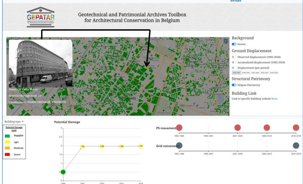Click the red building marker on the map
The image size is (303, 184).
pyautogui.click(x=128, y=69)
